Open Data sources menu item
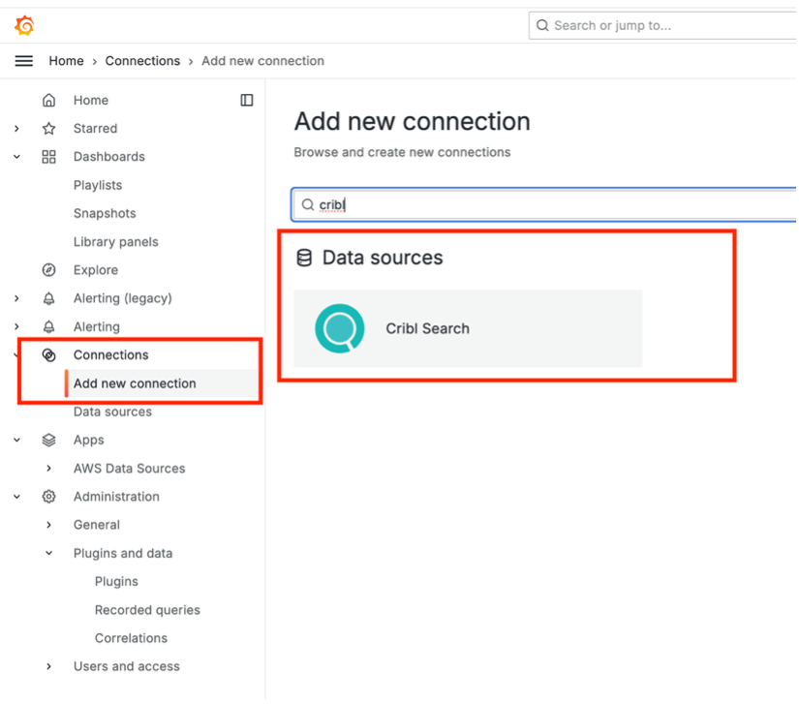The width and height of the screenshot is (799, 704). pos(112,412)
